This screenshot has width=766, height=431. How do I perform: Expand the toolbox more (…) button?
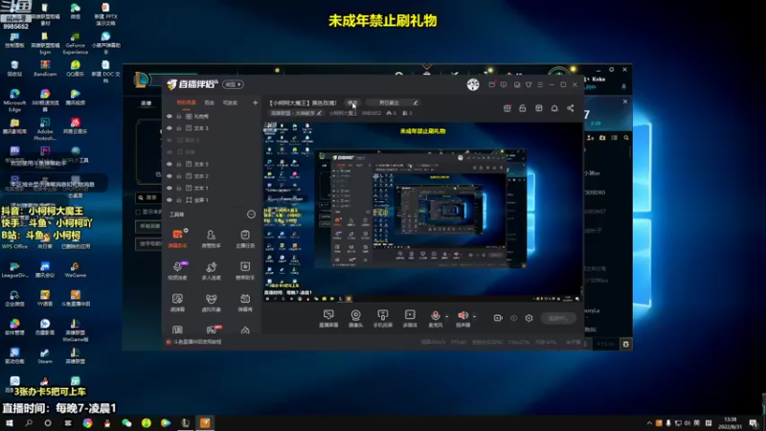tap(251, 214)
